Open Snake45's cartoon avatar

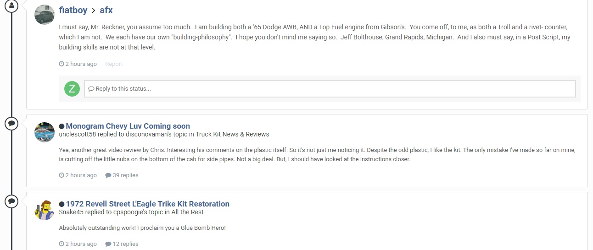pos(45,210)
